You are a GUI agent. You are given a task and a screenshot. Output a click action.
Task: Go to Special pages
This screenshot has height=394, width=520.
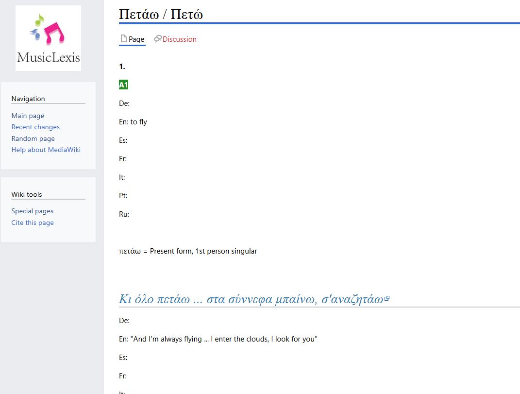[32, 211]
